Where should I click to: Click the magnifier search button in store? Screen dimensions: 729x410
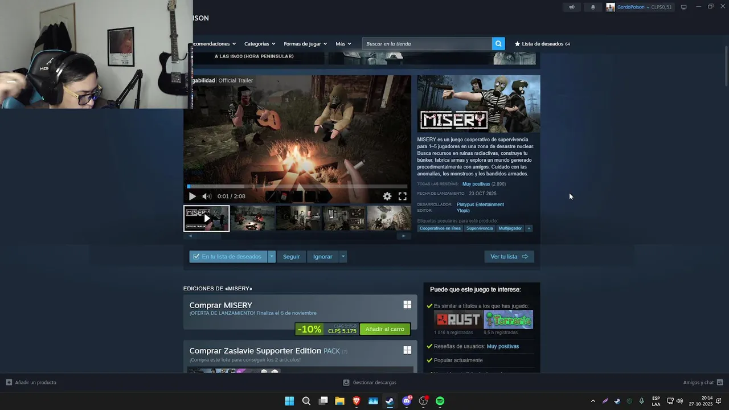click(498, 43)
